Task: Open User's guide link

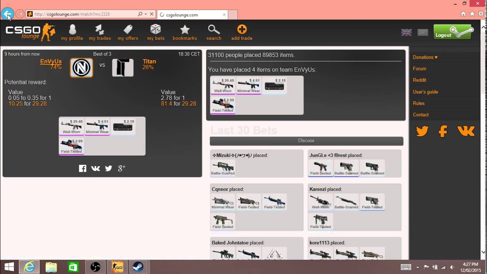Action: pos(425,92)
